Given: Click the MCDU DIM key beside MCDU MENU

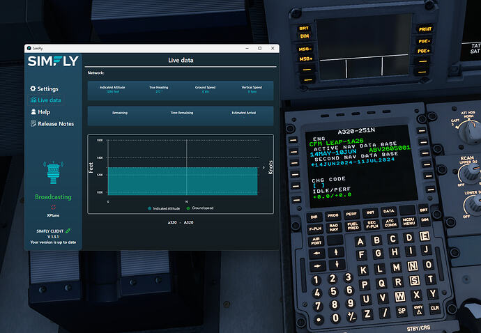Looking at the screenshot, I should tap(425, 220).
